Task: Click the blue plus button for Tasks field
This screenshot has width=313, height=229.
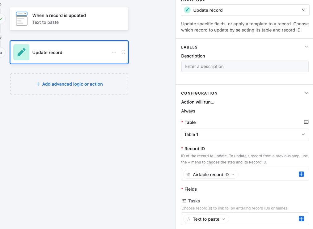Action: coord(302,219)
